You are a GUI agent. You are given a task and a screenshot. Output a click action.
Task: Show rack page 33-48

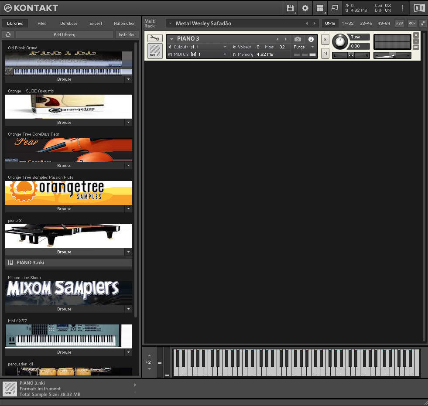[366, 24]
